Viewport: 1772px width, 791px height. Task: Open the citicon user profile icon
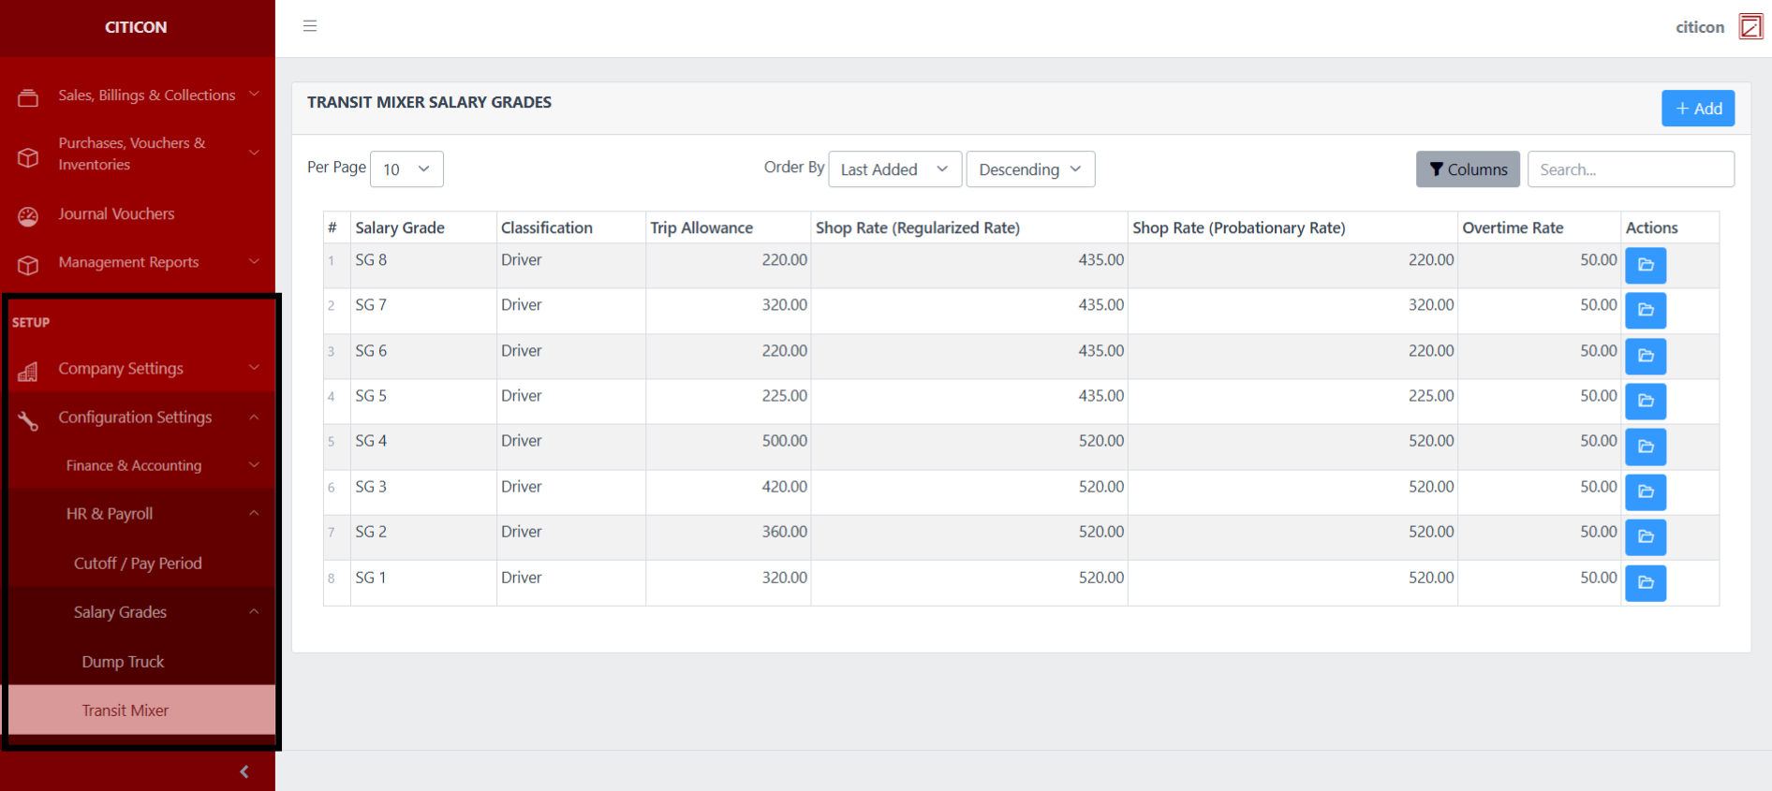pyautogui.click(x=1750, y=26)
